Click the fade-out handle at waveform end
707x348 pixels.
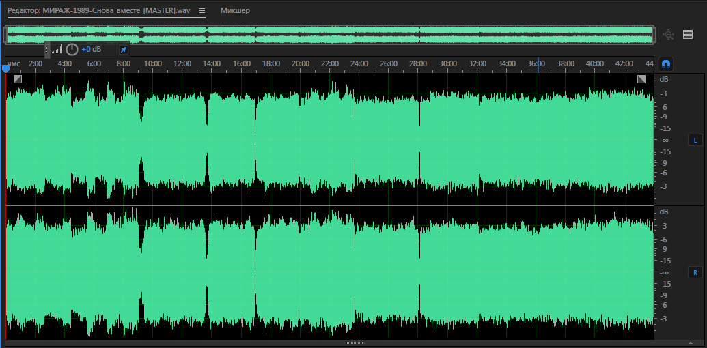tap(641, 79)
